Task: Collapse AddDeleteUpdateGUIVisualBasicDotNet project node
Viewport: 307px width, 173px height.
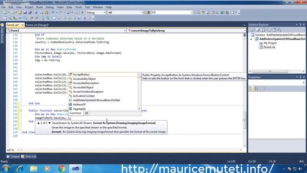Action: [251, 39]
